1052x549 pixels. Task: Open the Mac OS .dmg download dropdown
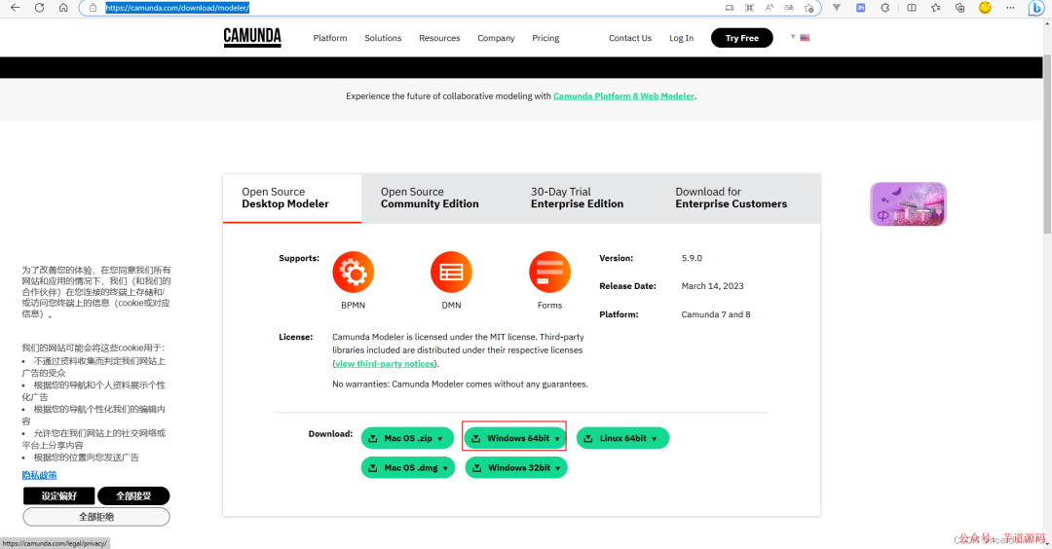tap(408, 468)
